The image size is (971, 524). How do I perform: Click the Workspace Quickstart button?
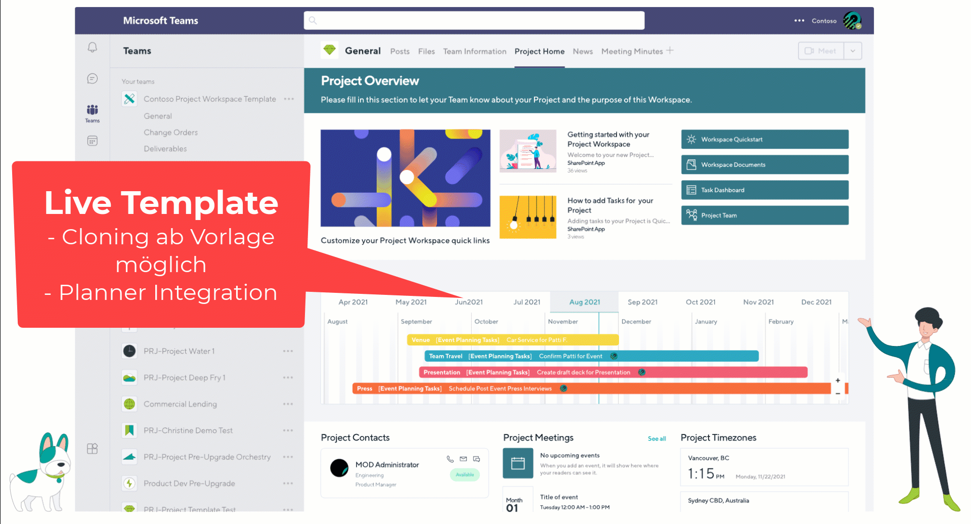tap(764, 140)
